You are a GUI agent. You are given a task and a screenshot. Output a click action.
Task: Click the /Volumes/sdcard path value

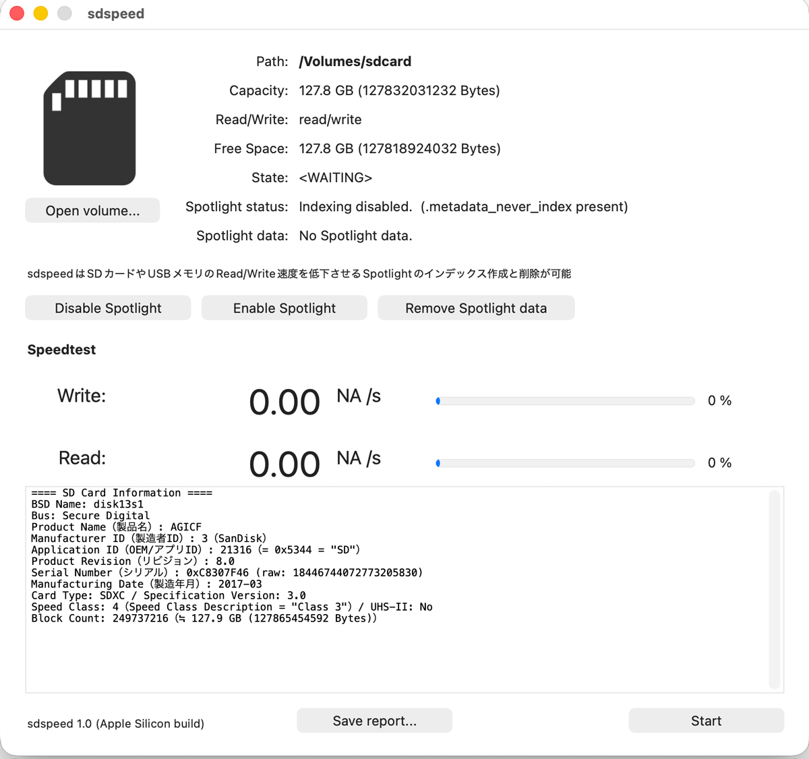[x=355, y=61]
